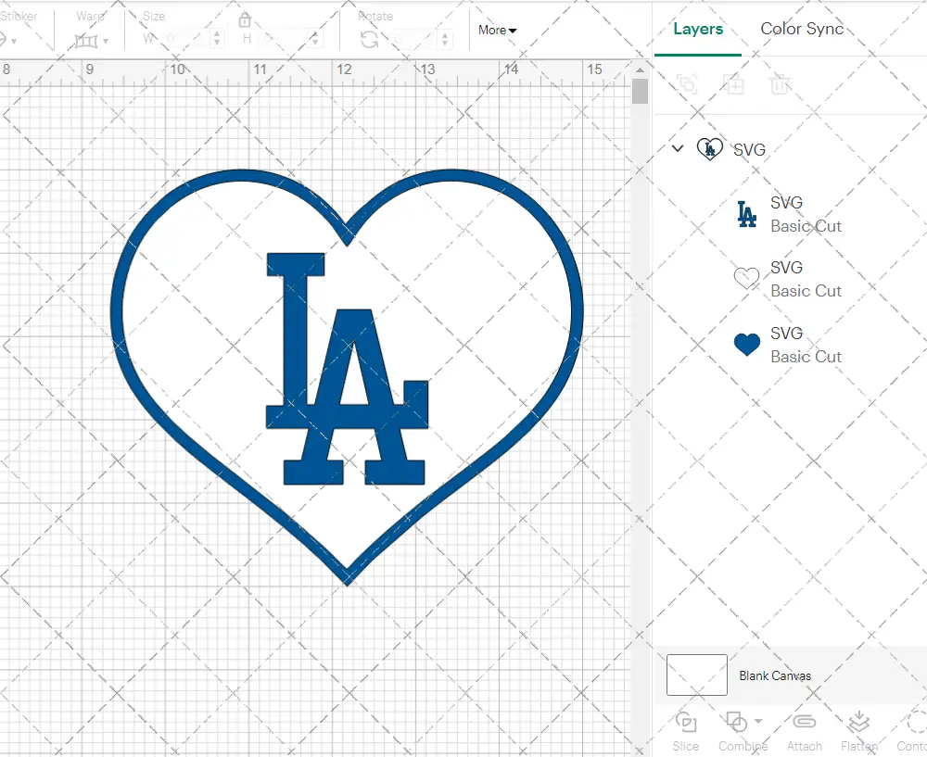Click the Flatten layers icon
The width and height of the screenshot is (927, 757).
[858, 723]
